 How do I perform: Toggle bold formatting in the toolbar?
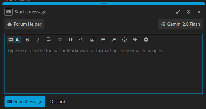point(27,40)
